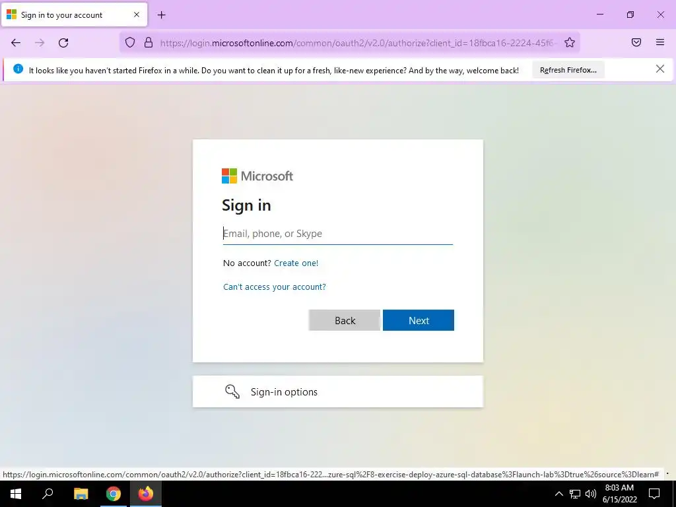Launch Google Chrome from the taskbar
Screen dimensions: 676x507
tap(114, 494)
